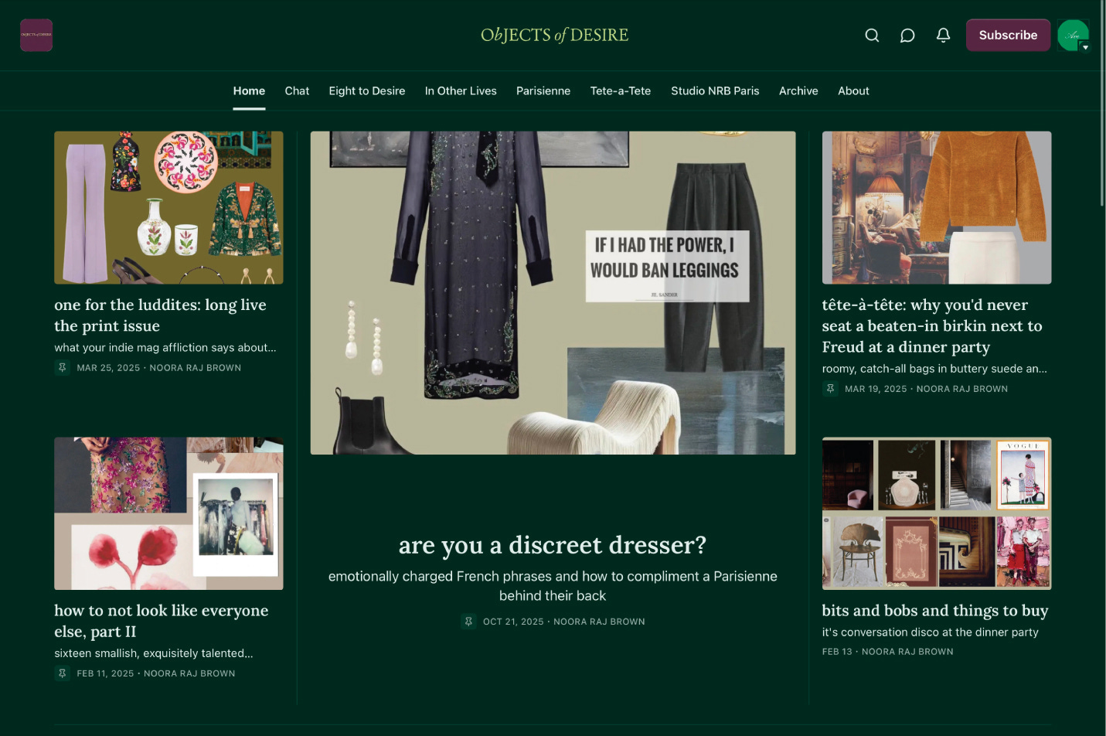
Task: Click the Subscribe button
Action: click(x=1008, y=36)
